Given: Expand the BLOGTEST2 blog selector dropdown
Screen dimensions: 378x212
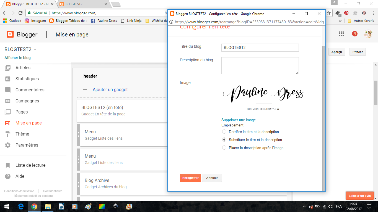Looking at the screenshot, I should [35, 50].
